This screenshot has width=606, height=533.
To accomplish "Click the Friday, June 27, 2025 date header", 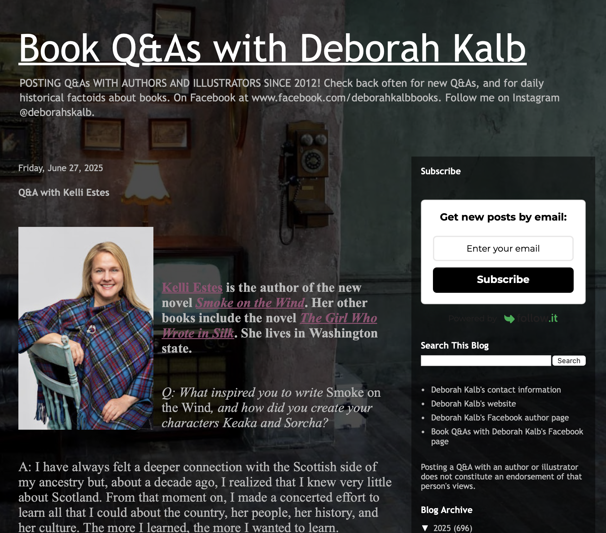I will tap(61, 168).
